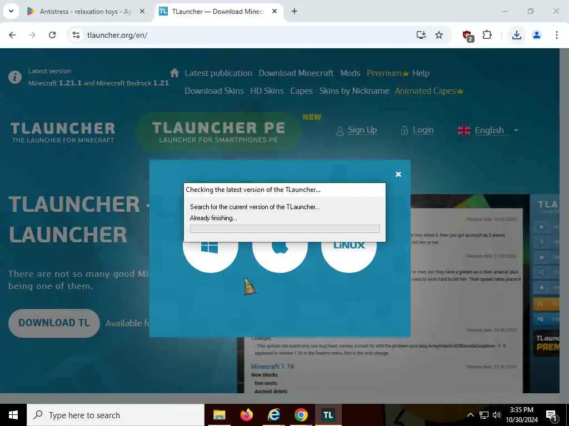The height and width of the screenshot is (426, 569).
Task: Bookmark this page with the star icon
Action: point(439,35)
